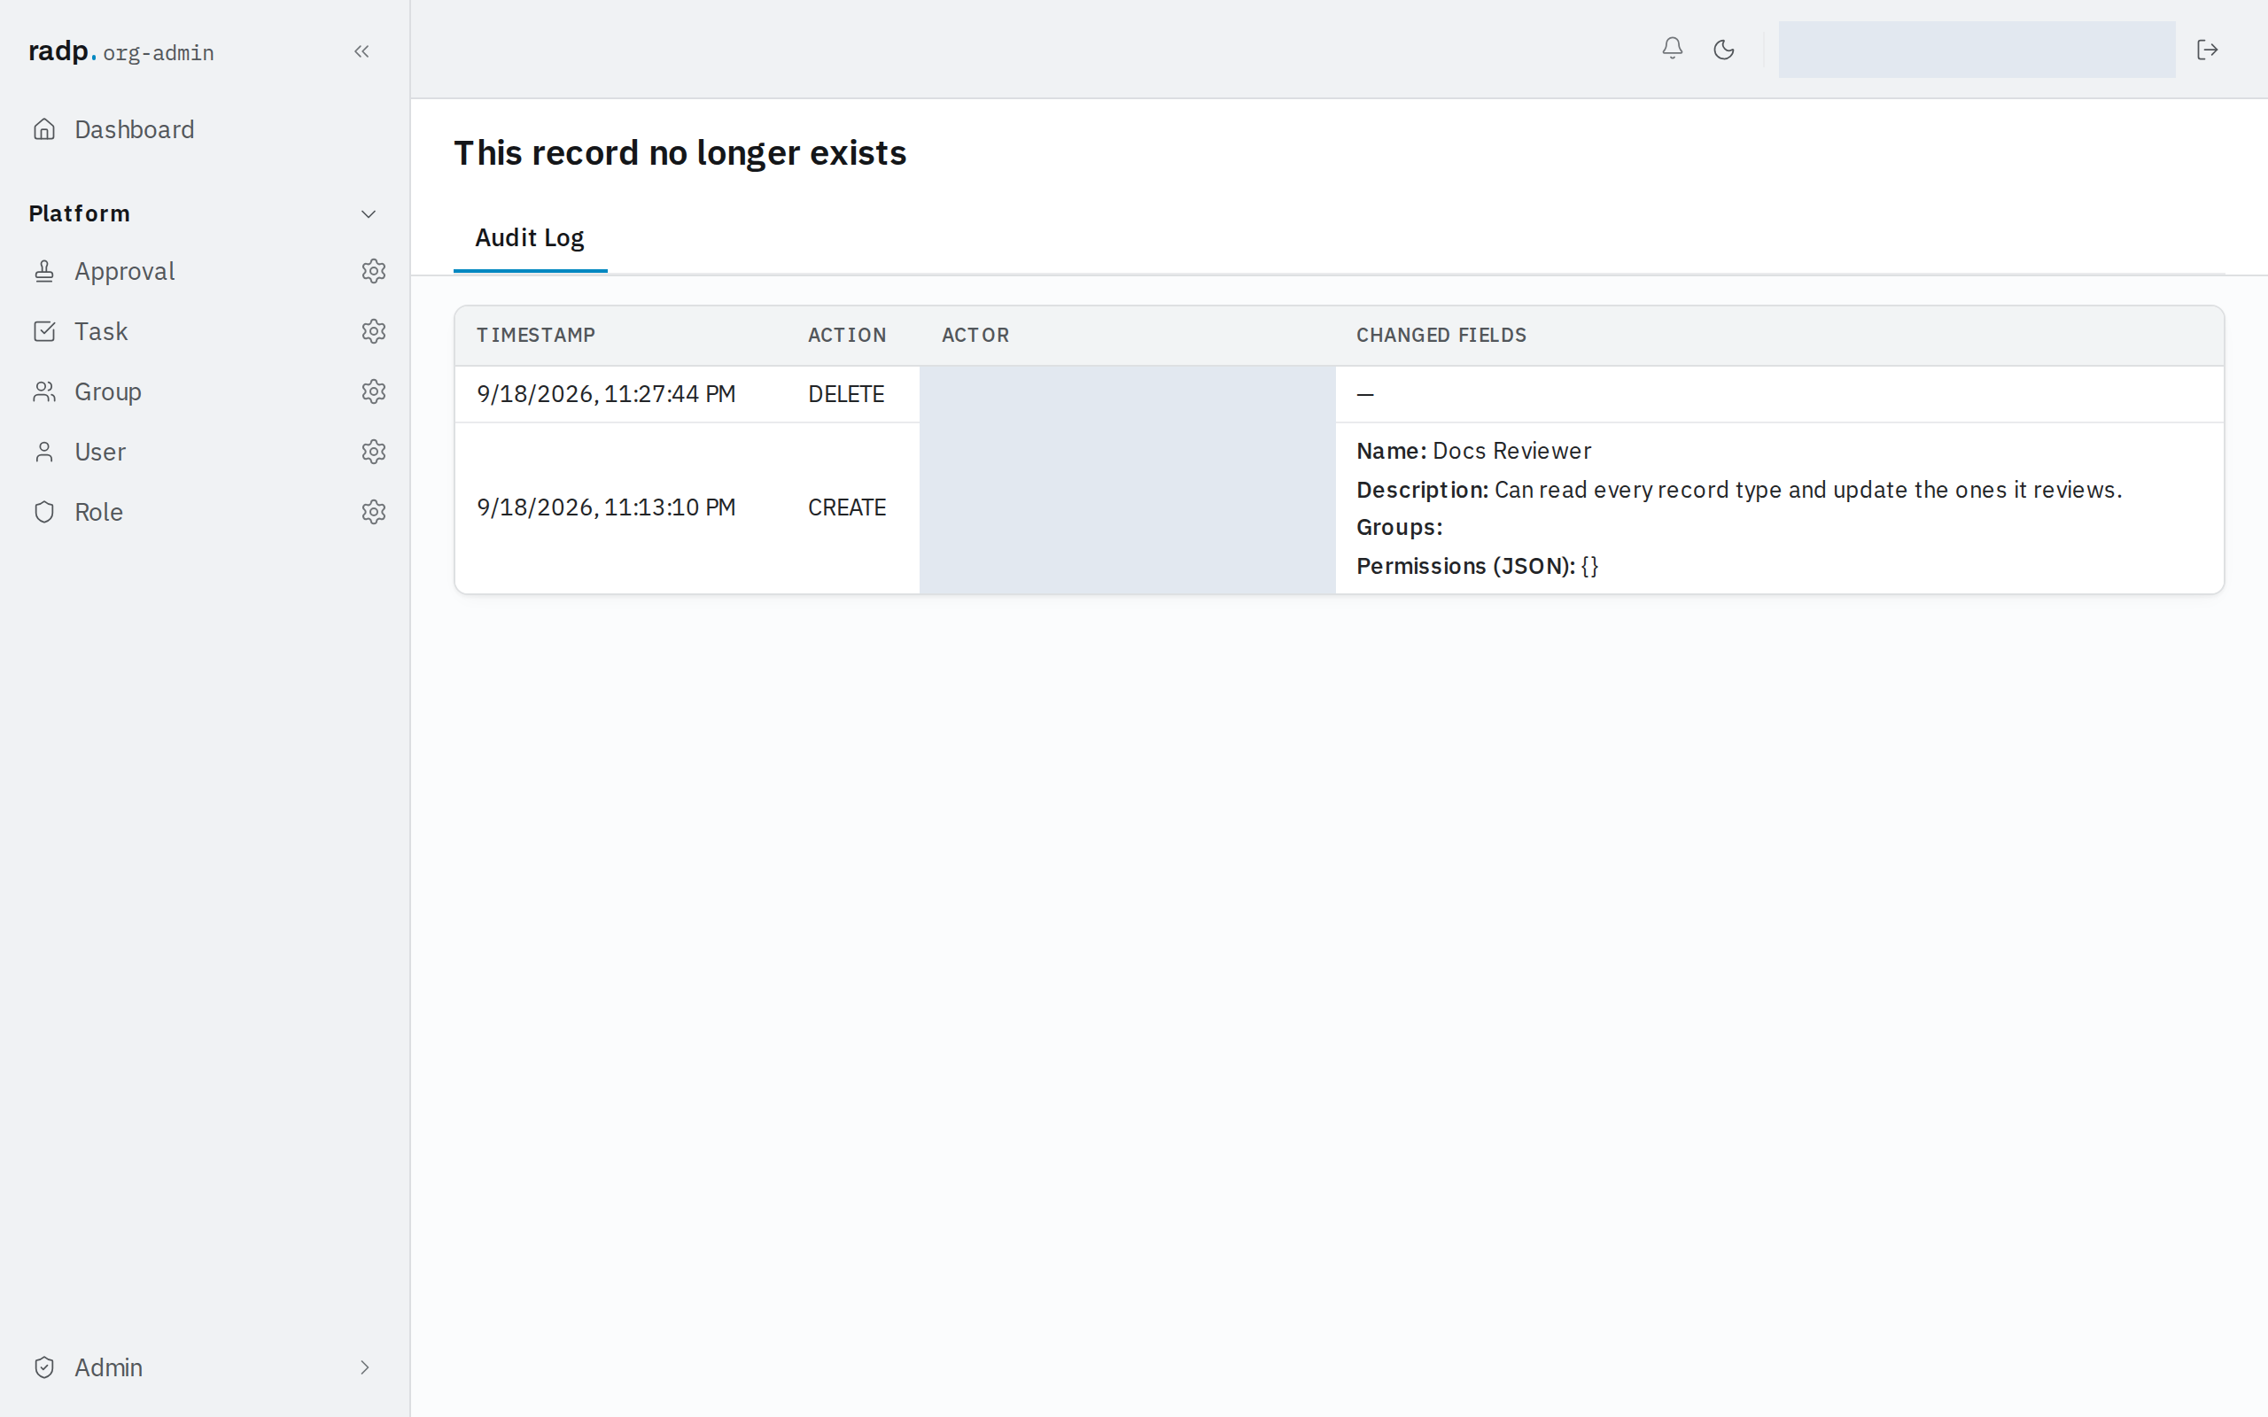Open the User section

coord(100,452)
